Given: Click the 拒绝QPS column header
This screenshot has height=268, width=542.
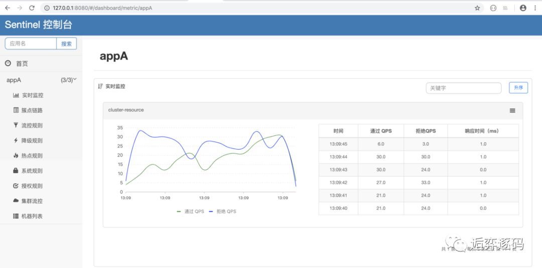Looking at the screenshot, I should (x=426, y=131).
